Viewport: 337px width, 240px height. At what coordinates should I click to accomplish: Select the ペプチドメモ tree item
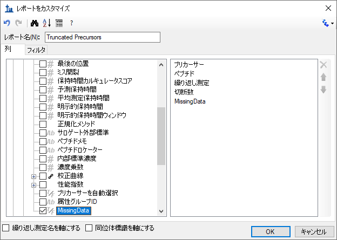[x=72, y=141]
